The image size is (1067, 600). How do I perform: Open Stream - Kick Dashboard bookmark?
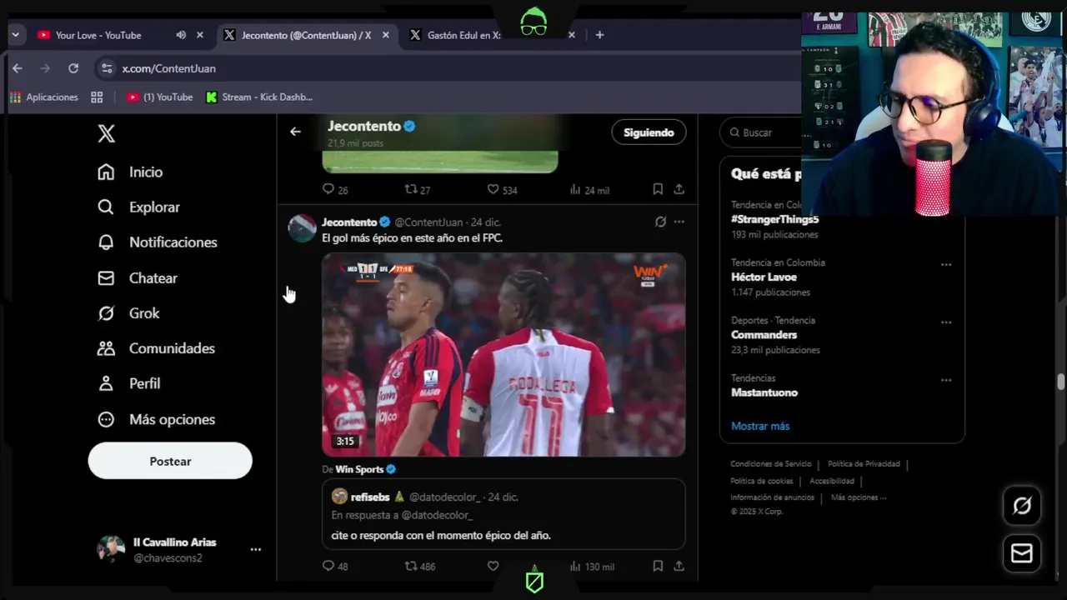[259, 97]
